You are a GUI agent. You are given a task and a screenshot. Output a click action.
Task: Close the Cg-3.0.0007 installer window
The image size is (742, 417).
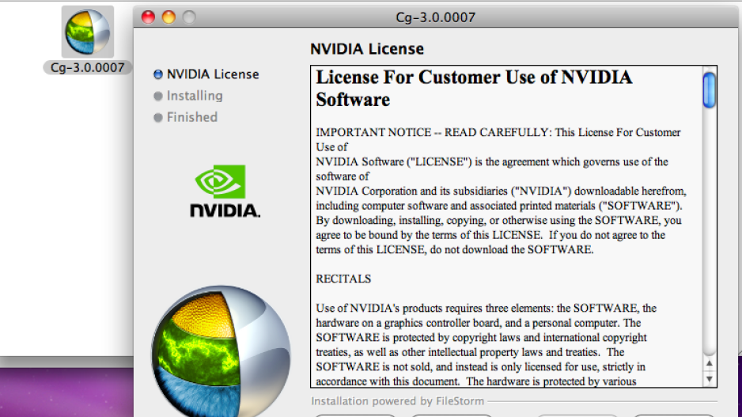[148, 17]
